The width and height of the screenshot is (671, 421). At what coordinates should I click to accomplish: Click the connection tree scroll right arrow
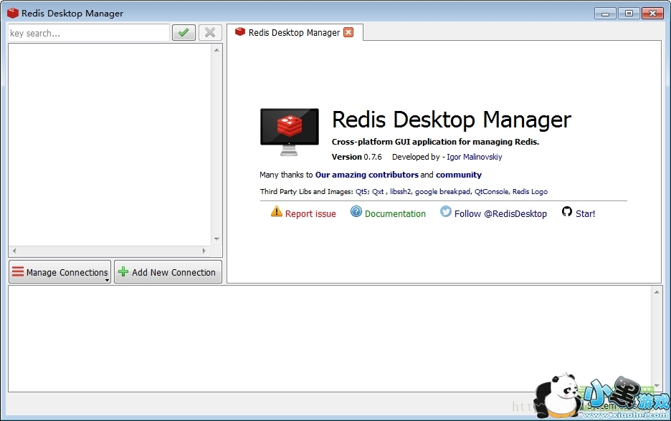[204, 251]
